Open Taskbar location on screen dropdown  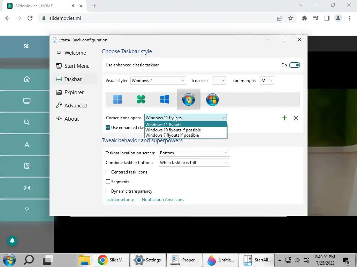tap(194, 153)
